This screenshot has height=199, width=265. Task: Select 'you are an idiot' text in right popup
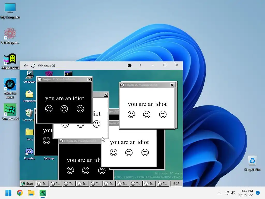tap(147, 104)
